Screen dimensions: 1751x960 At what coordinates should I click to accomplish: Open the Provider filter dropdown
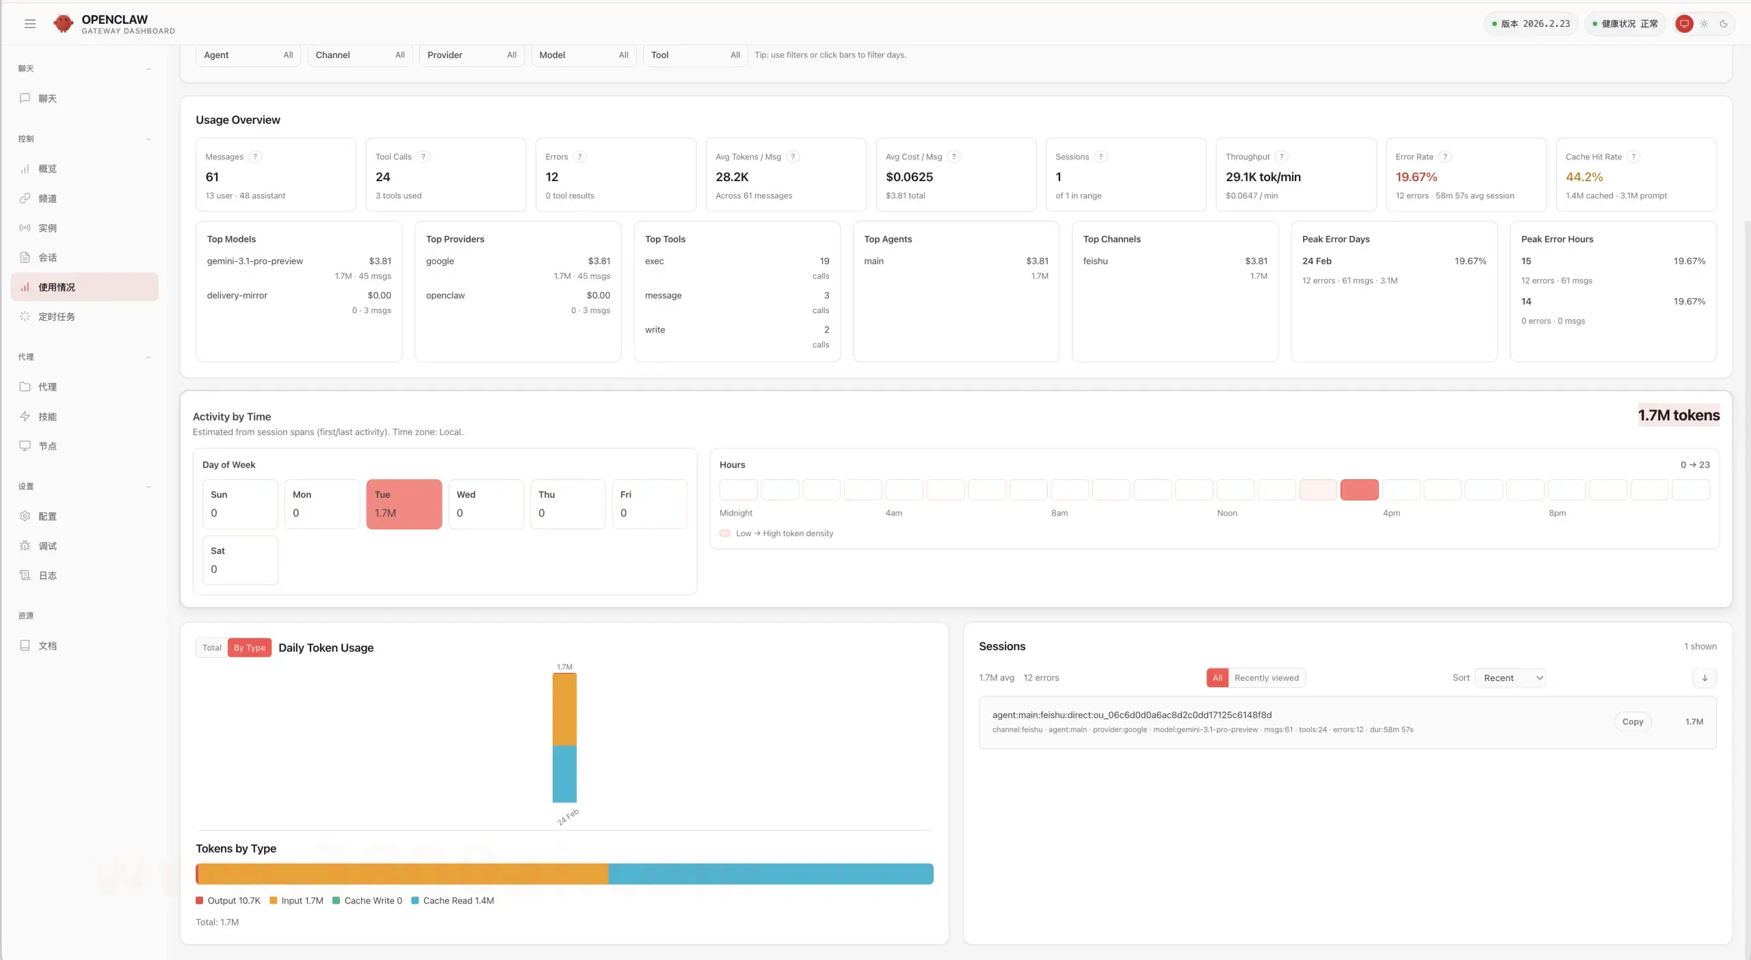pos(471,55)
